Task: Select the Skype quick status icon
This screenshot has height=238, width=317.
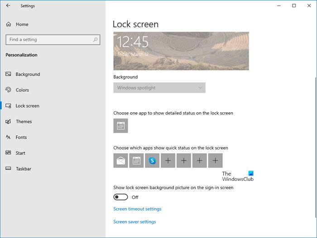Action: coord(152,161)
